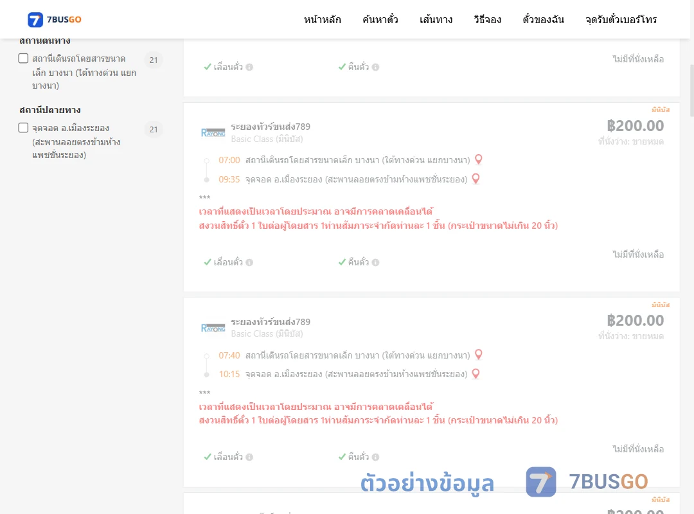694x514 pixels.
Task: Click คืนตั๋ว info icon in 07:40 card
Action: pyautogui.click(x=376, y=457)
